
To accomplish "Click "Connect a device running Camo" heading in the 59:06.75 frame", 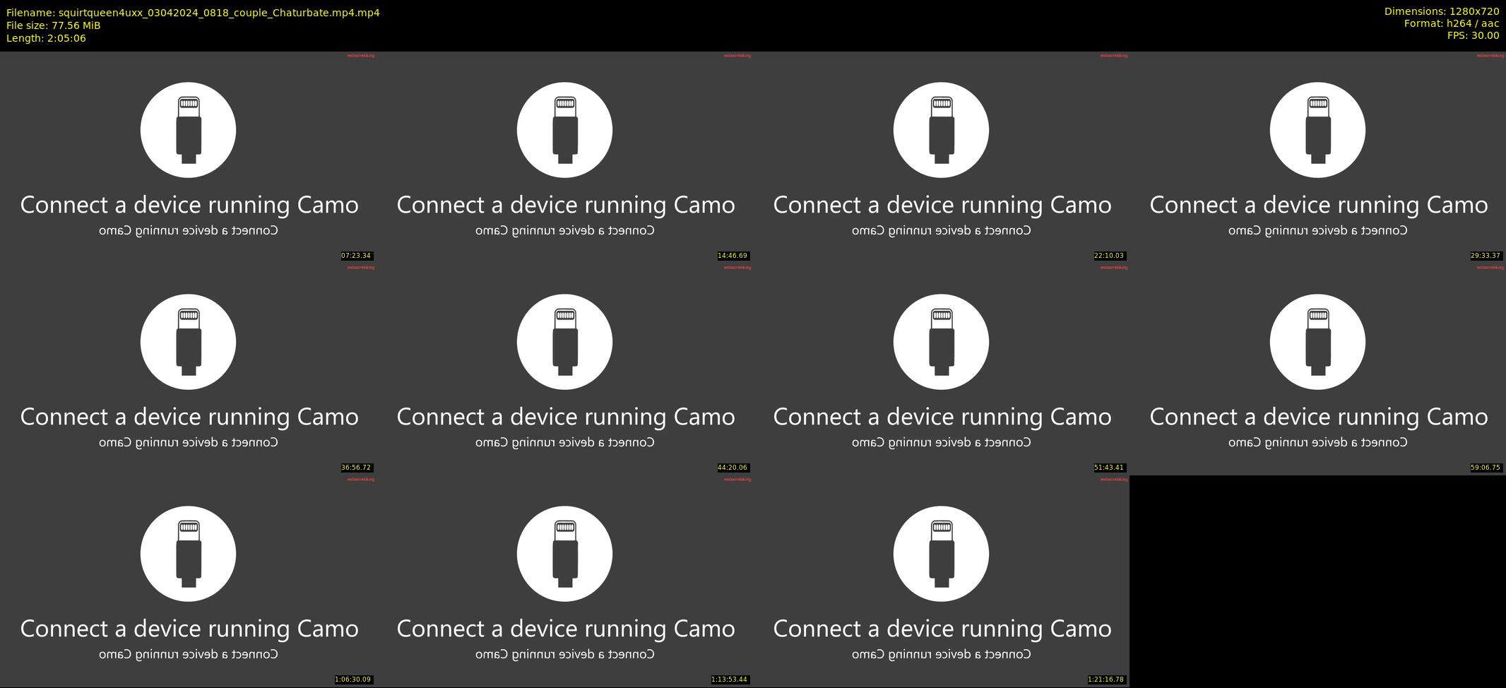I will [x=1319, y=417].
